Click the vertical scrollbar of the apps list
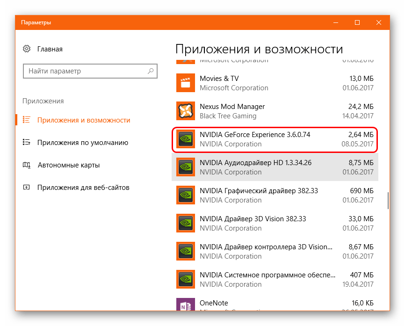Image resolution: width=405 pixels, height=326 pixels. point(387,201)
